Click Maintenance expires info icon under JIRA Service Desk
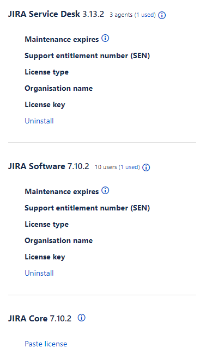 (x=105, y=39)
